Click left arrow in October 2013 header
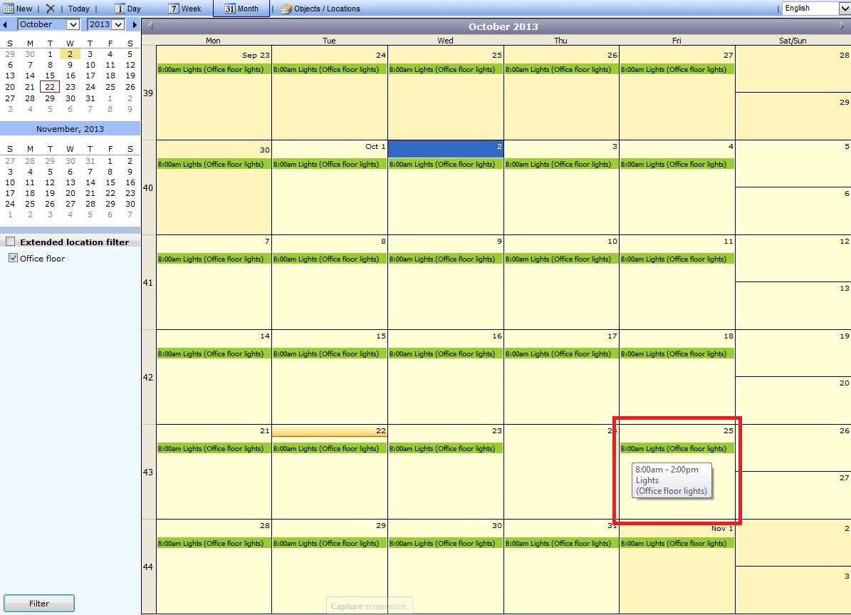Viewport: 851px width, 615px height. [x=150, y=26]
